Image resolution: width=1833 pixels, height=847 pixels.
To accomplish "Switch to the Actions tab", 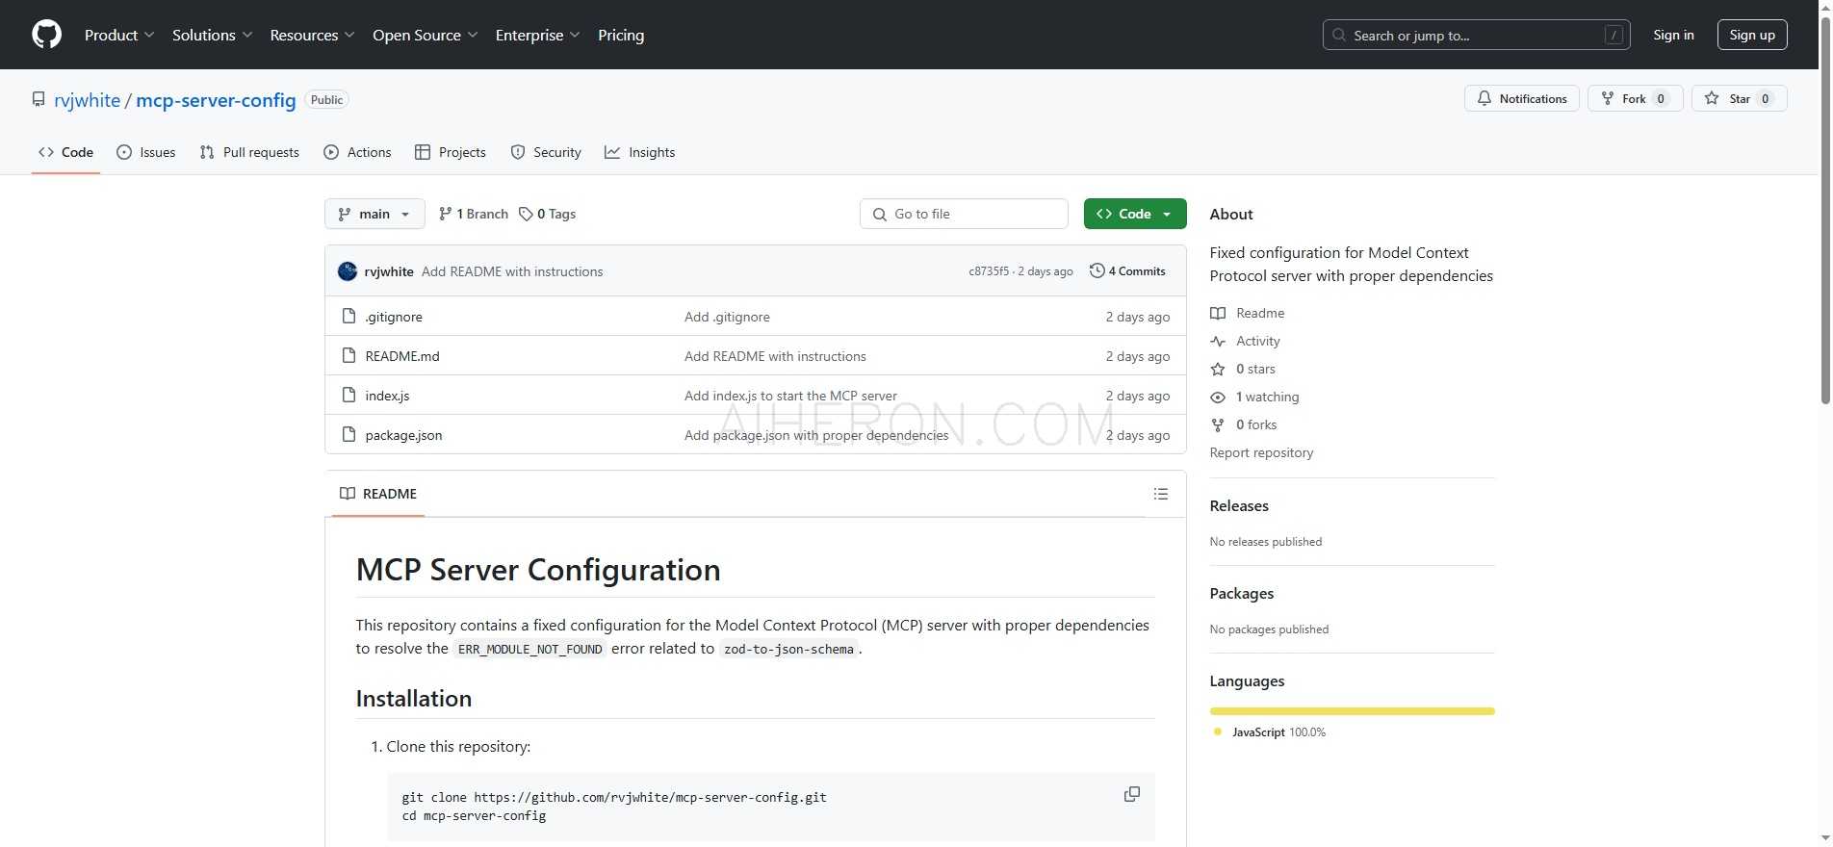I will pyautogui.click(x=357, y=152).
